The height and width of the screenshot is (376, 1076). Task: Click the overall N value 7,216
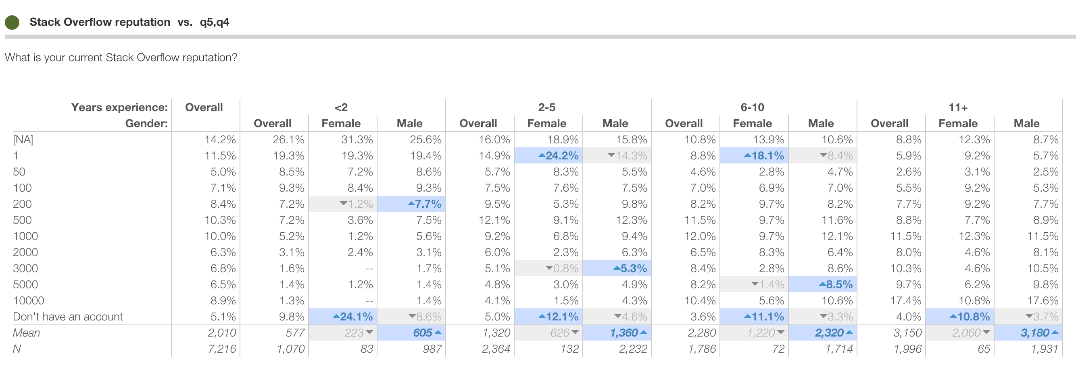(x=221, y=349)
